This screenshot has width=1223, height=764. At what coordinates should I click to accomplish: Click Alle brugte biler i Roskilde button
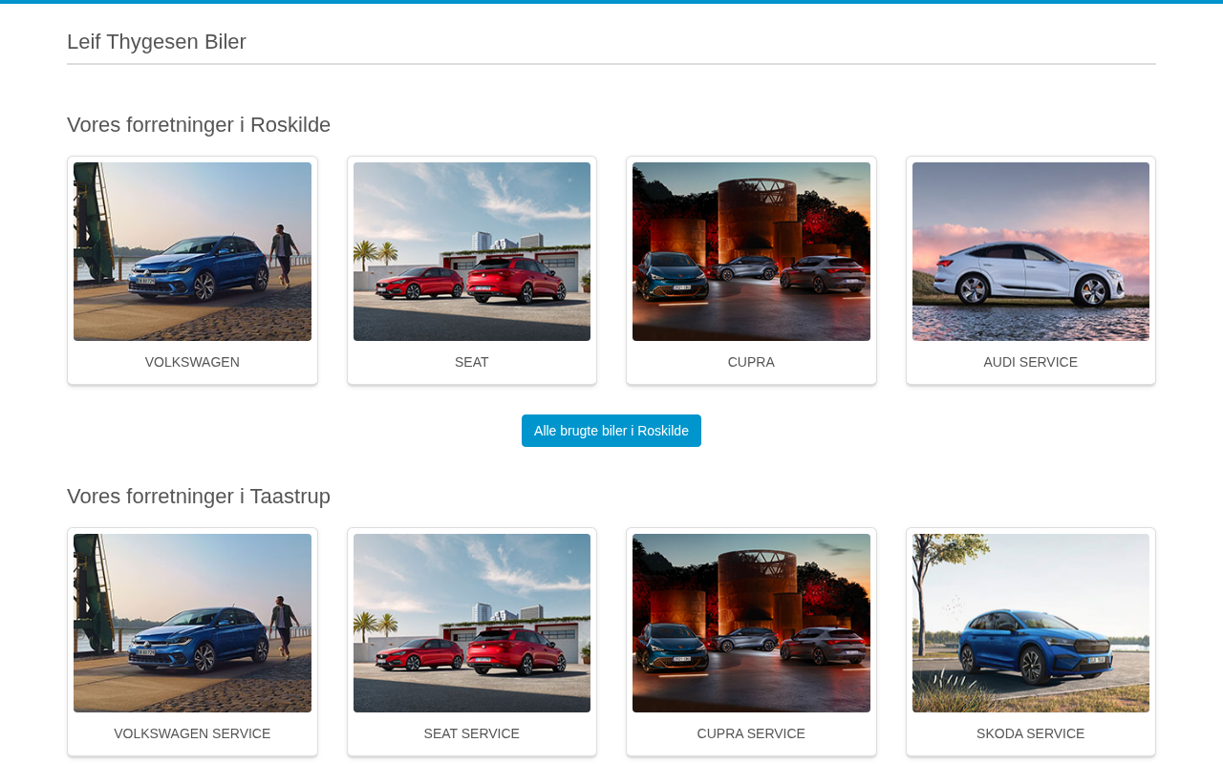[611, 431]
